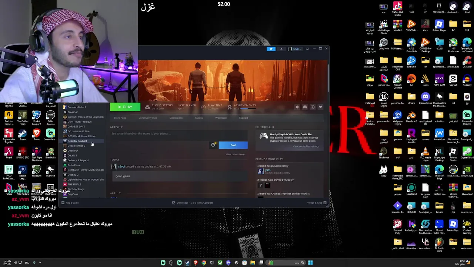Open s2ypl account dropdown in Steam
Image resolution: width=474 pixels, height=267 pixels.
(296, 49)
